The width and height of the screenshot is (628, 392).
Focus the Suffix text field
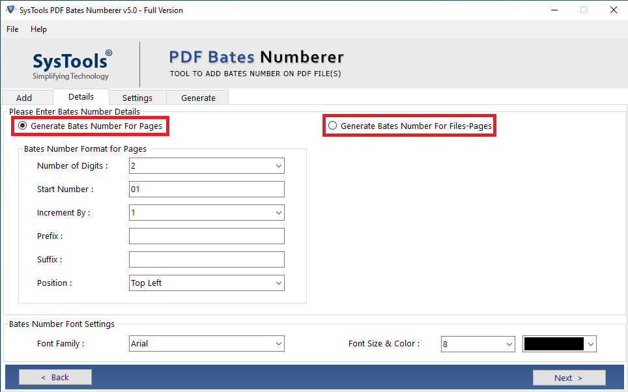coord(207,259)
